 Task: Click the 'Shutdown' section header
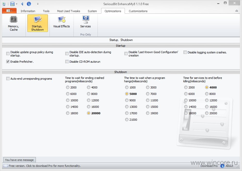(120, 72)
